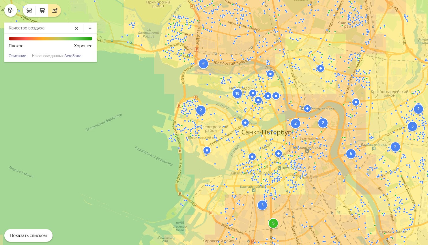The height and width of the screenshot is (245, 428).
Task: Toggle the public transport bus layer
Action: (x=29, y=11)
